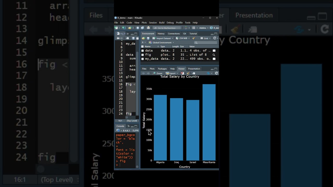333x187 pixels.
Task: Print the current file with printer icon
Action: (148, 28)
